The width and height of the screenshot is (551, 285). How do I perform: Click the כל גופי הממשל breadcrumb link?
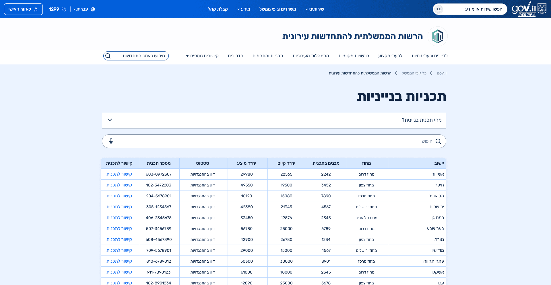[x=414, y=73]
